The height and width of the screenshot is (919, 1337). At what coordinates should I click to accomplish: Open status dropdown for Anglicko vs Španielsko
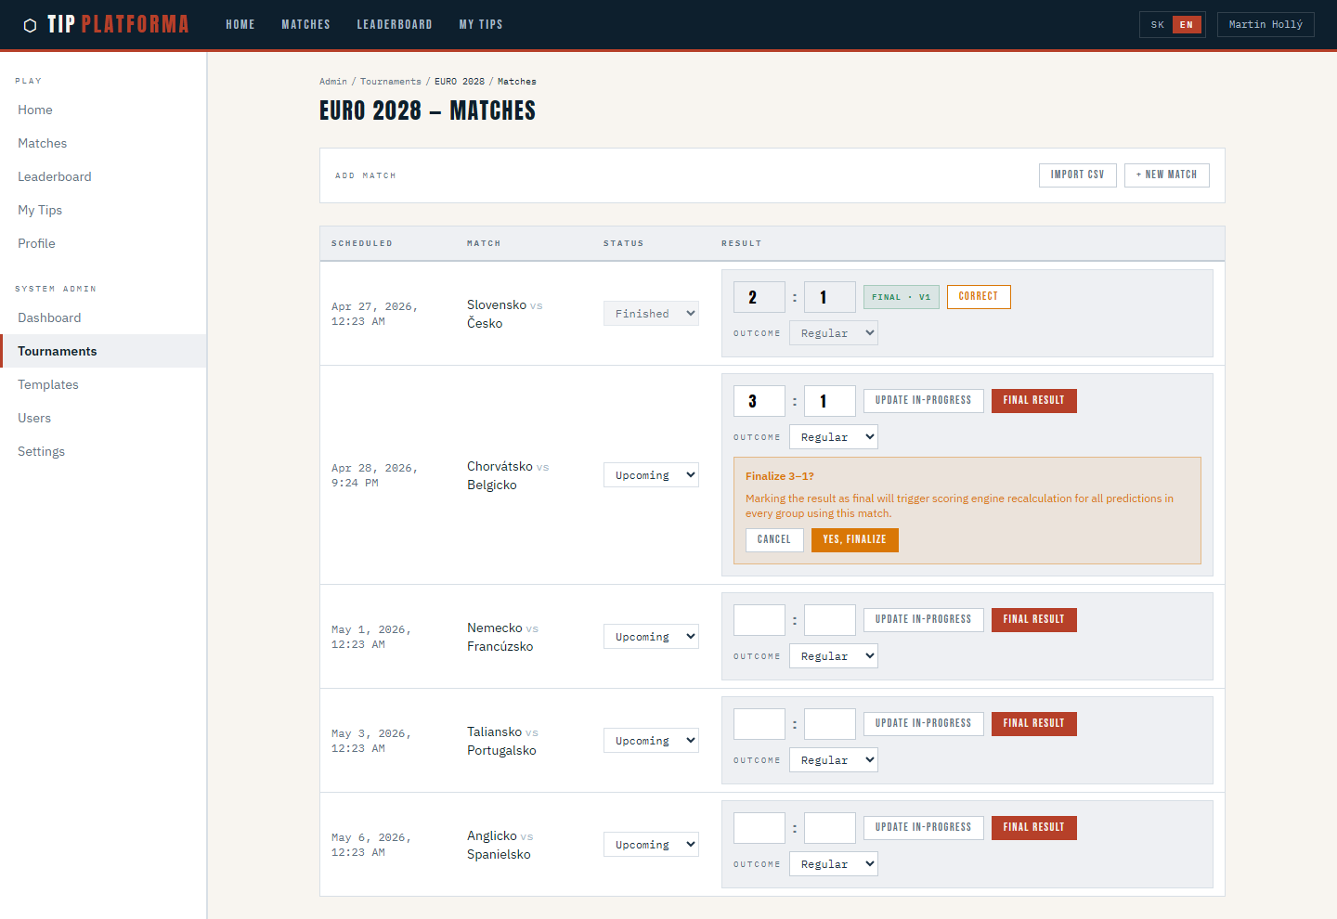coord(651,845)
